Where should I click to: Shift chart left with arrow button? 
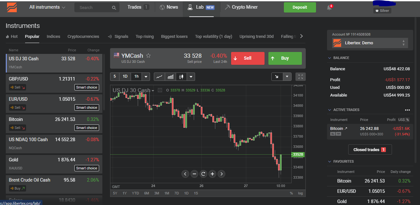coord(185,174)
